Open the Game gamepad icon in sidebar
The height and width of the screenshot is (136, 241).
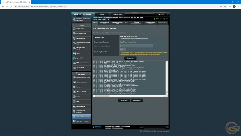(74, 53)
